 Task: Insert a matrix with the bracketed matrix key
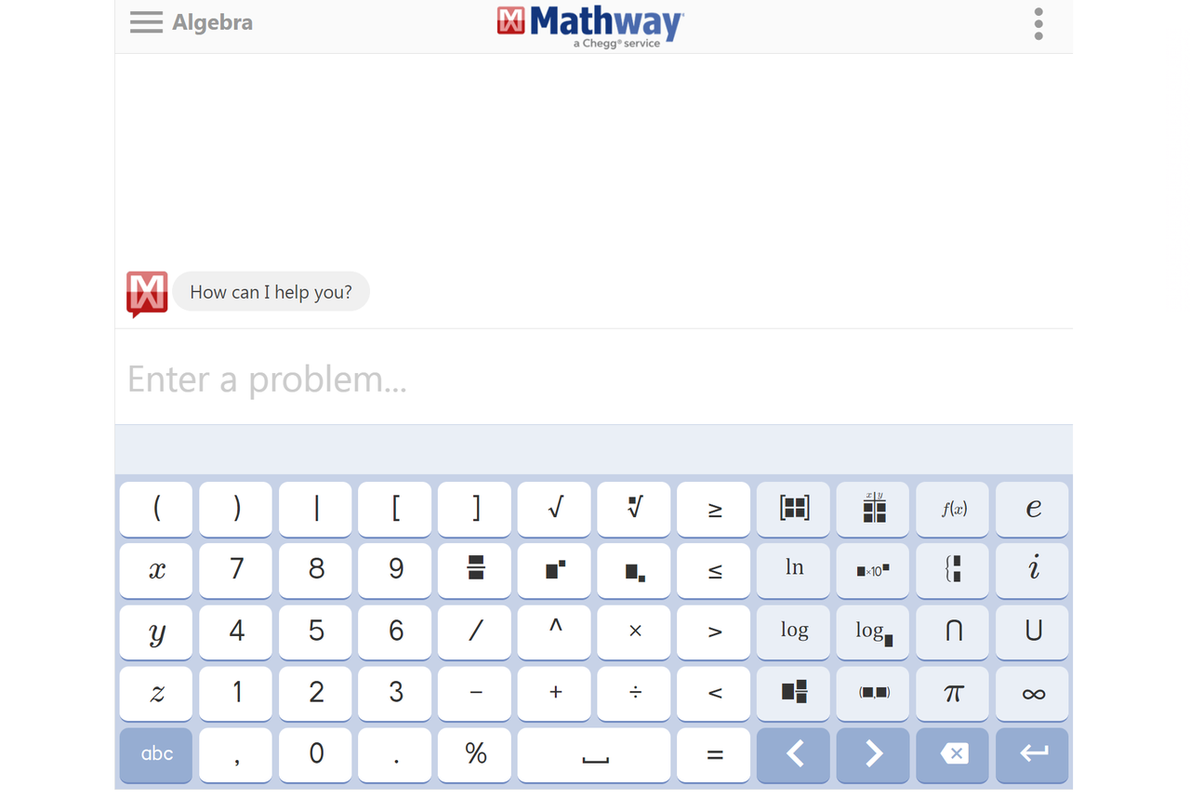[793, 509]
